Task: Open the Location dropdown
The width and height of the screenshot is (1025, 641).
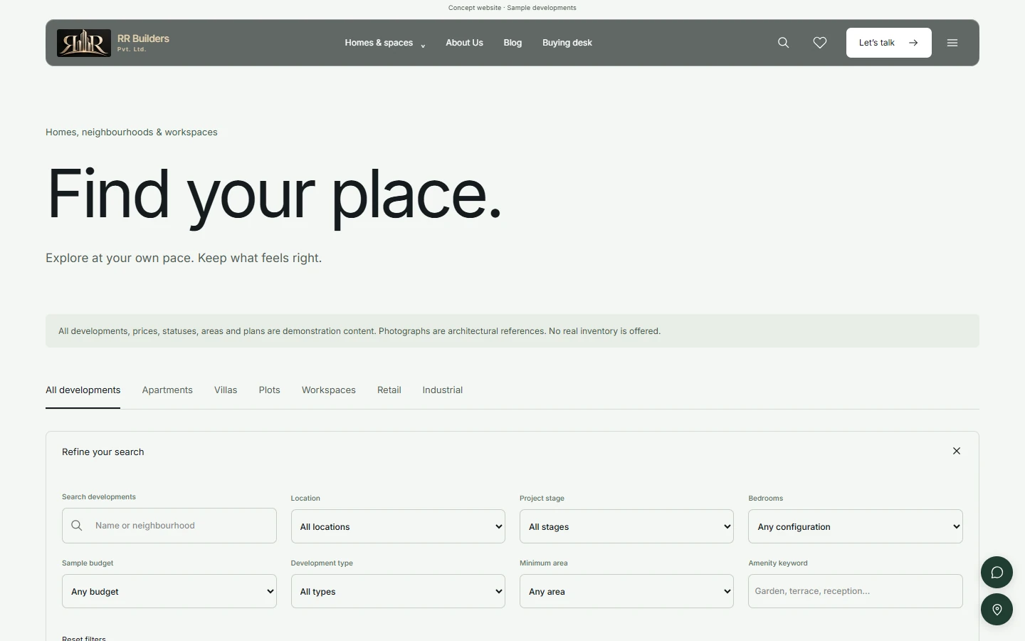Action: pyautogui.click(x=398, y=526)
